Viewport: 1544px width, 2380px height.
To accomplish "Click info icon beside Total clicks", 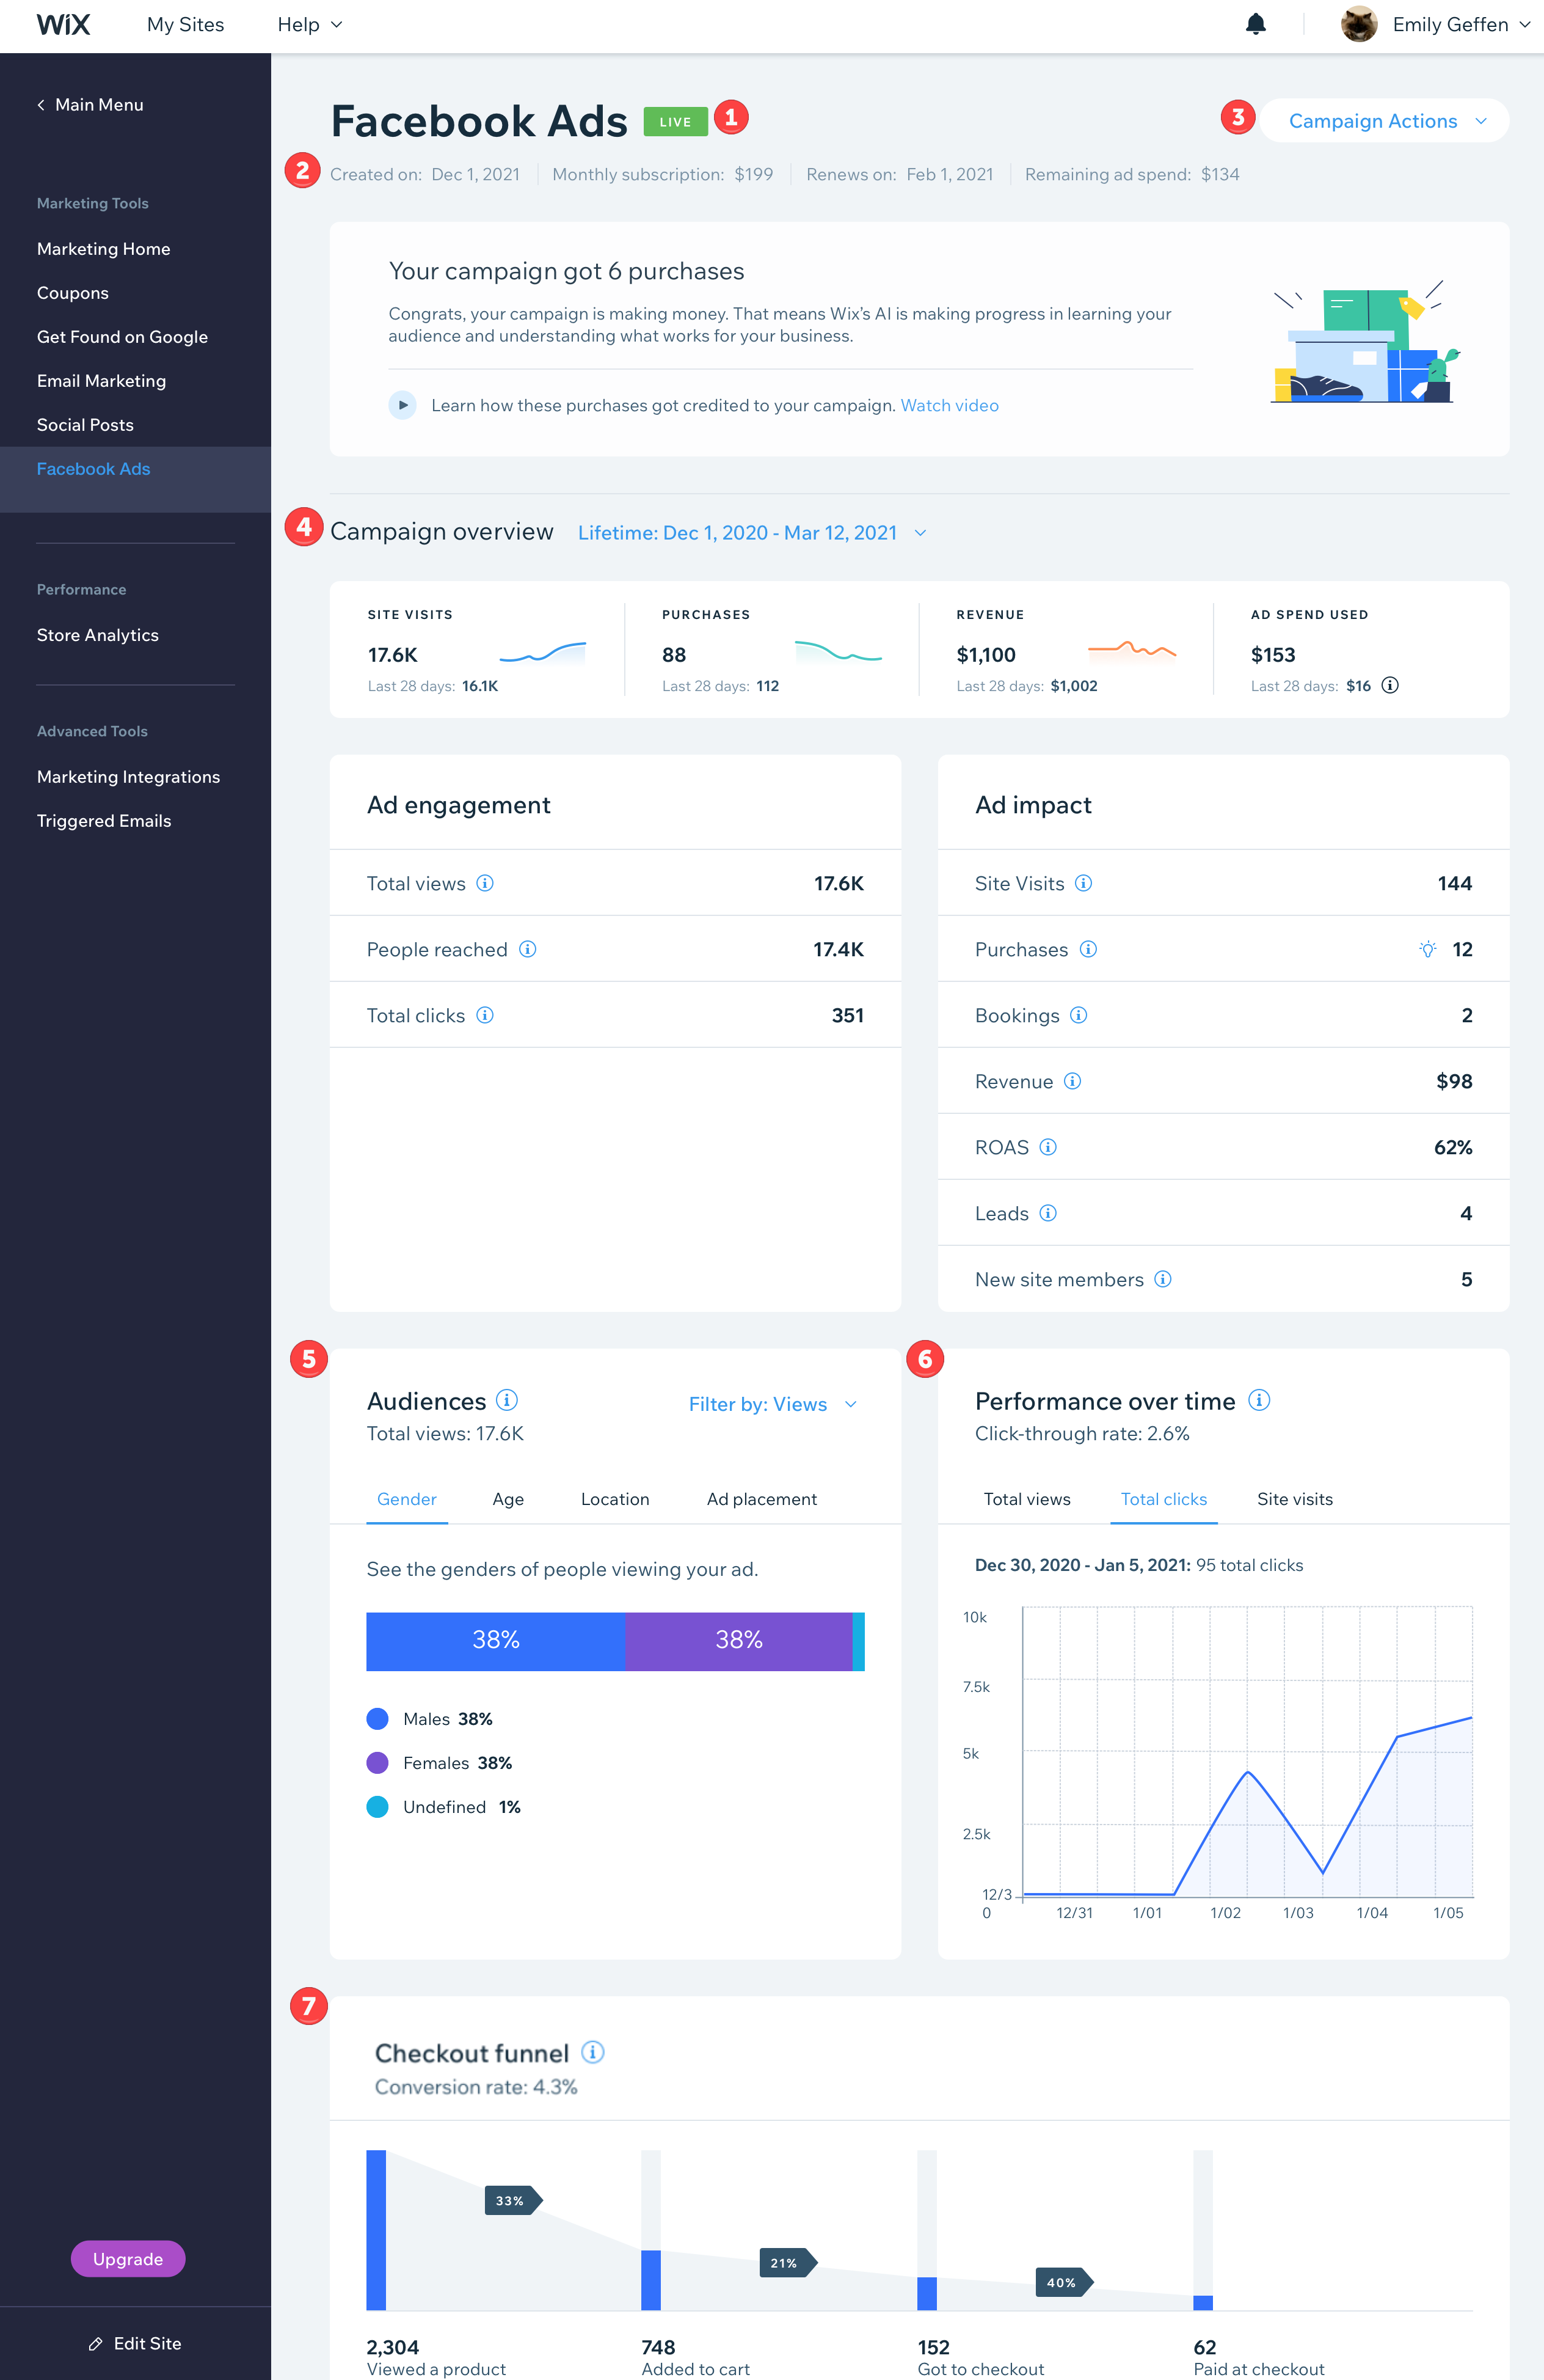I will pos(485,1015).
